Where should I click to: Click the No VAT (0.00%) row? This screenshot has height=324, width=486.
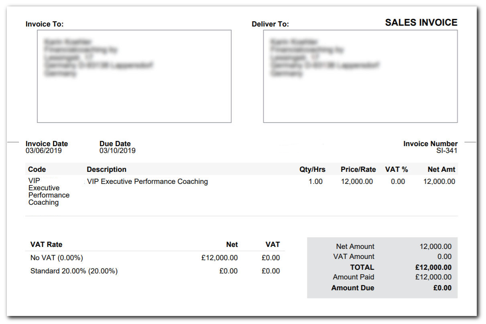pos(57,258)
